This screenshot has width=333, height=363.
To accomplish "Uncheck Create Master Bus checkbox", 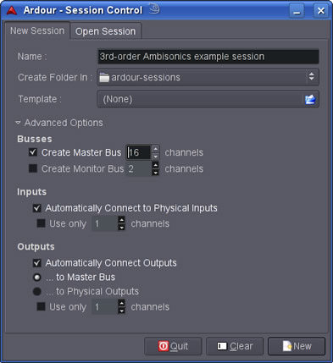I will (x=33, y=152).
